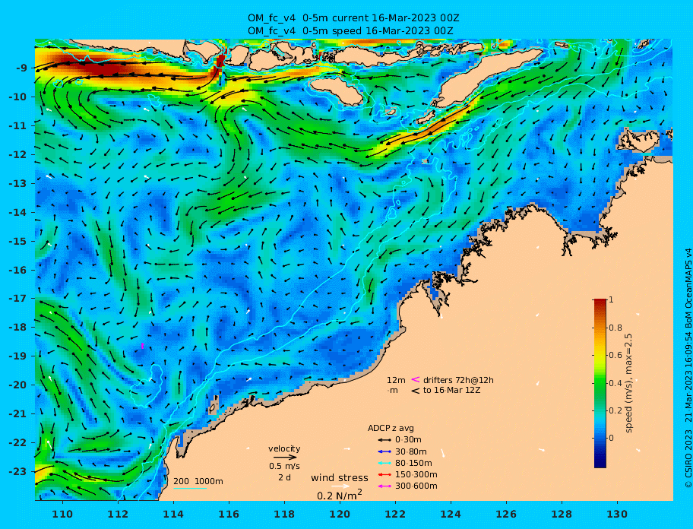Click the 'velocity' legend label

pyautogui.click(x=284, y=448)
